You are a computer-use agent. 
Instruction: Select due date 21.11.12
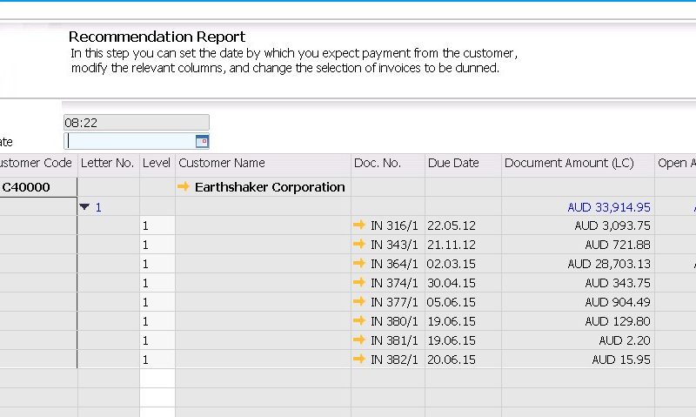coord(452,245)
